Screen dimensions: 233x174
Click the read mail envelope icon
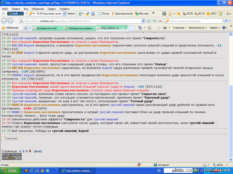coord(158,28)
